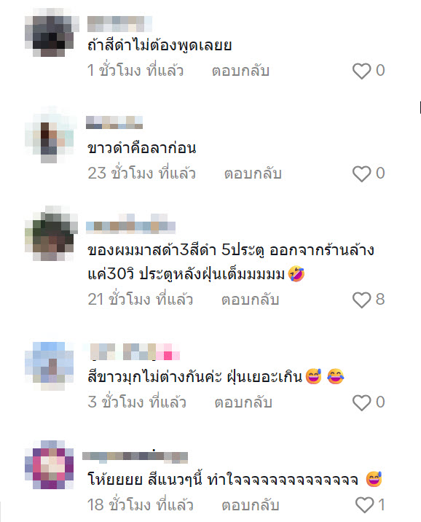Open avatar of first commenter
Image resolution: width=421 pixels, height=522 pixels.
point(52,32)
